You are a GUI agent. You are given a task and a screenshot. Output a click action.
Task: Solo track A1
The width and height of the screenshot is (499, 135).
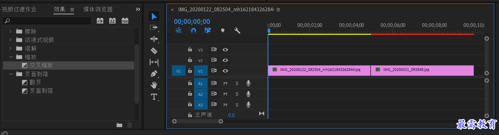237,83
